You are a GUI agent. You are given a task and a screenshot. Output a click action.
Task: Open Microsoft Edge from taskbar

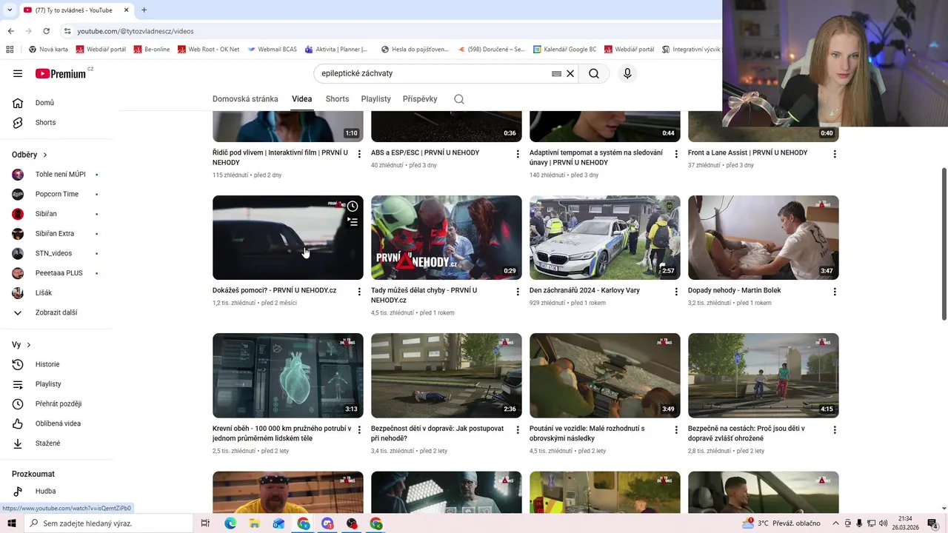point(230,523)
